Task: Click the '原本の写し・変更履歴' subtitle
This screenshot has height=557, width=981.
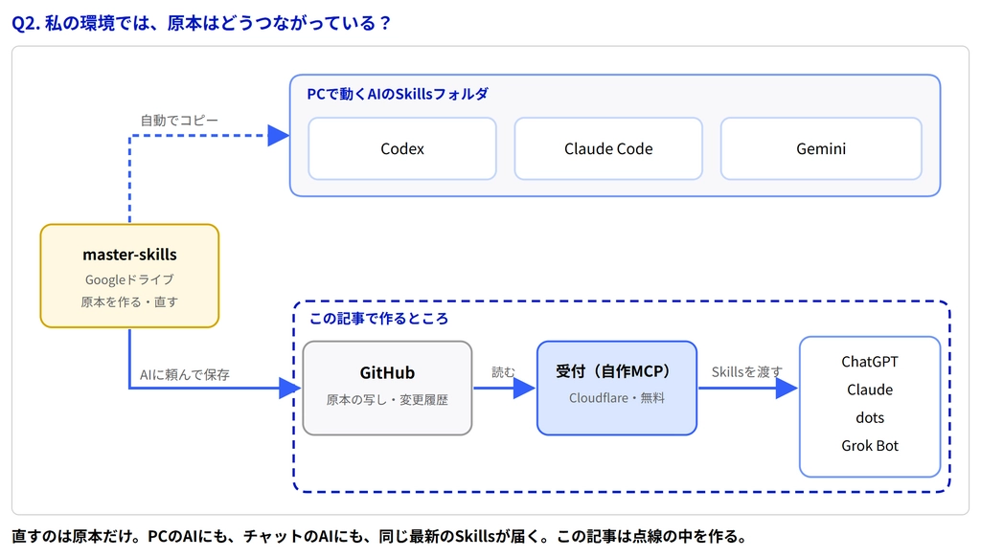Action: point(387,400)
